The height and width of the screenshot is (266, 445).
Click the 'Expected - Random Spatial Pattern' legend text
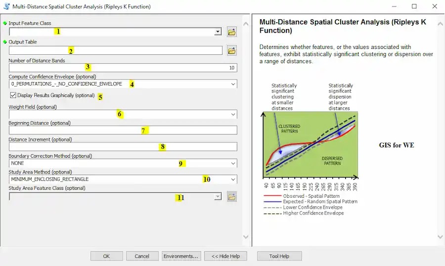(x=320, y=201)
